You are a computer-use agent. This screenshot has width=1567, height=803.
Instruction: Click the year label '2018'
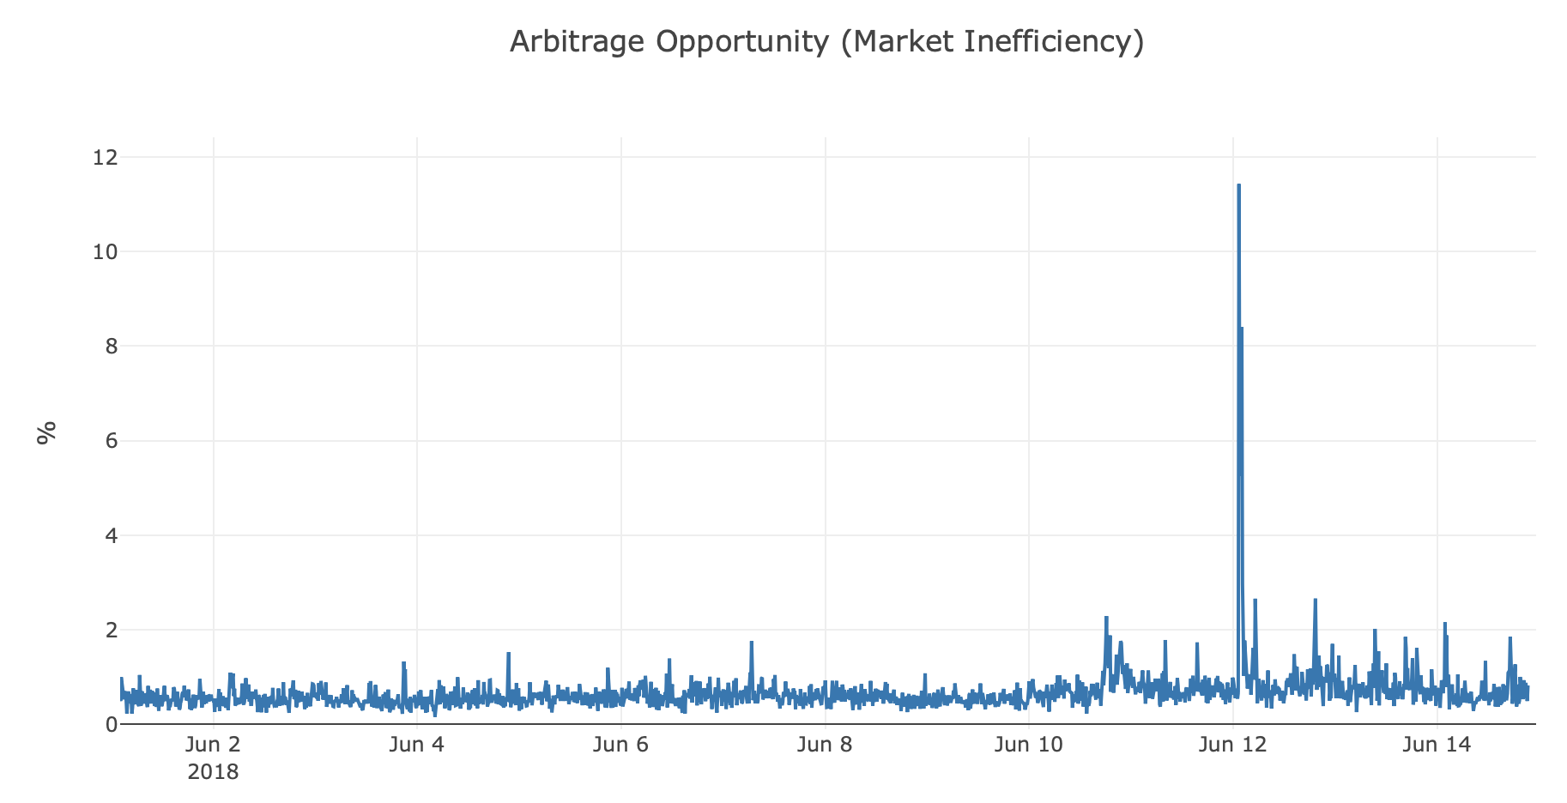point(213,772)
